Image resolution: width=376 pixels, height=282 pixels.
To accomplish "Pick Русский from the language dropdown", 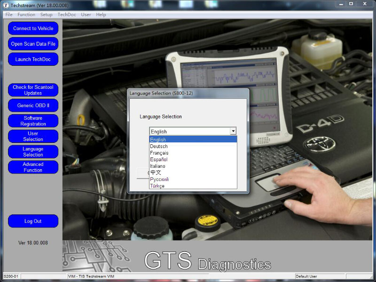I will tap(159, 179).
